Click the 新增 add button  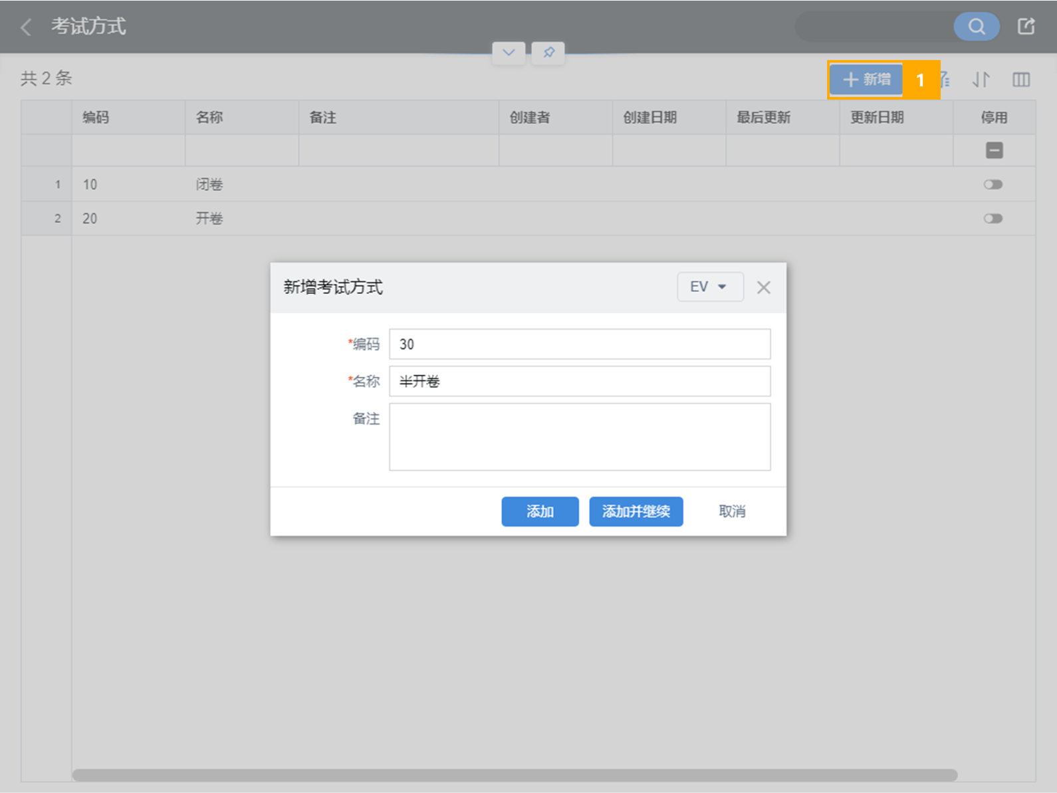click(x=866, y=80)
